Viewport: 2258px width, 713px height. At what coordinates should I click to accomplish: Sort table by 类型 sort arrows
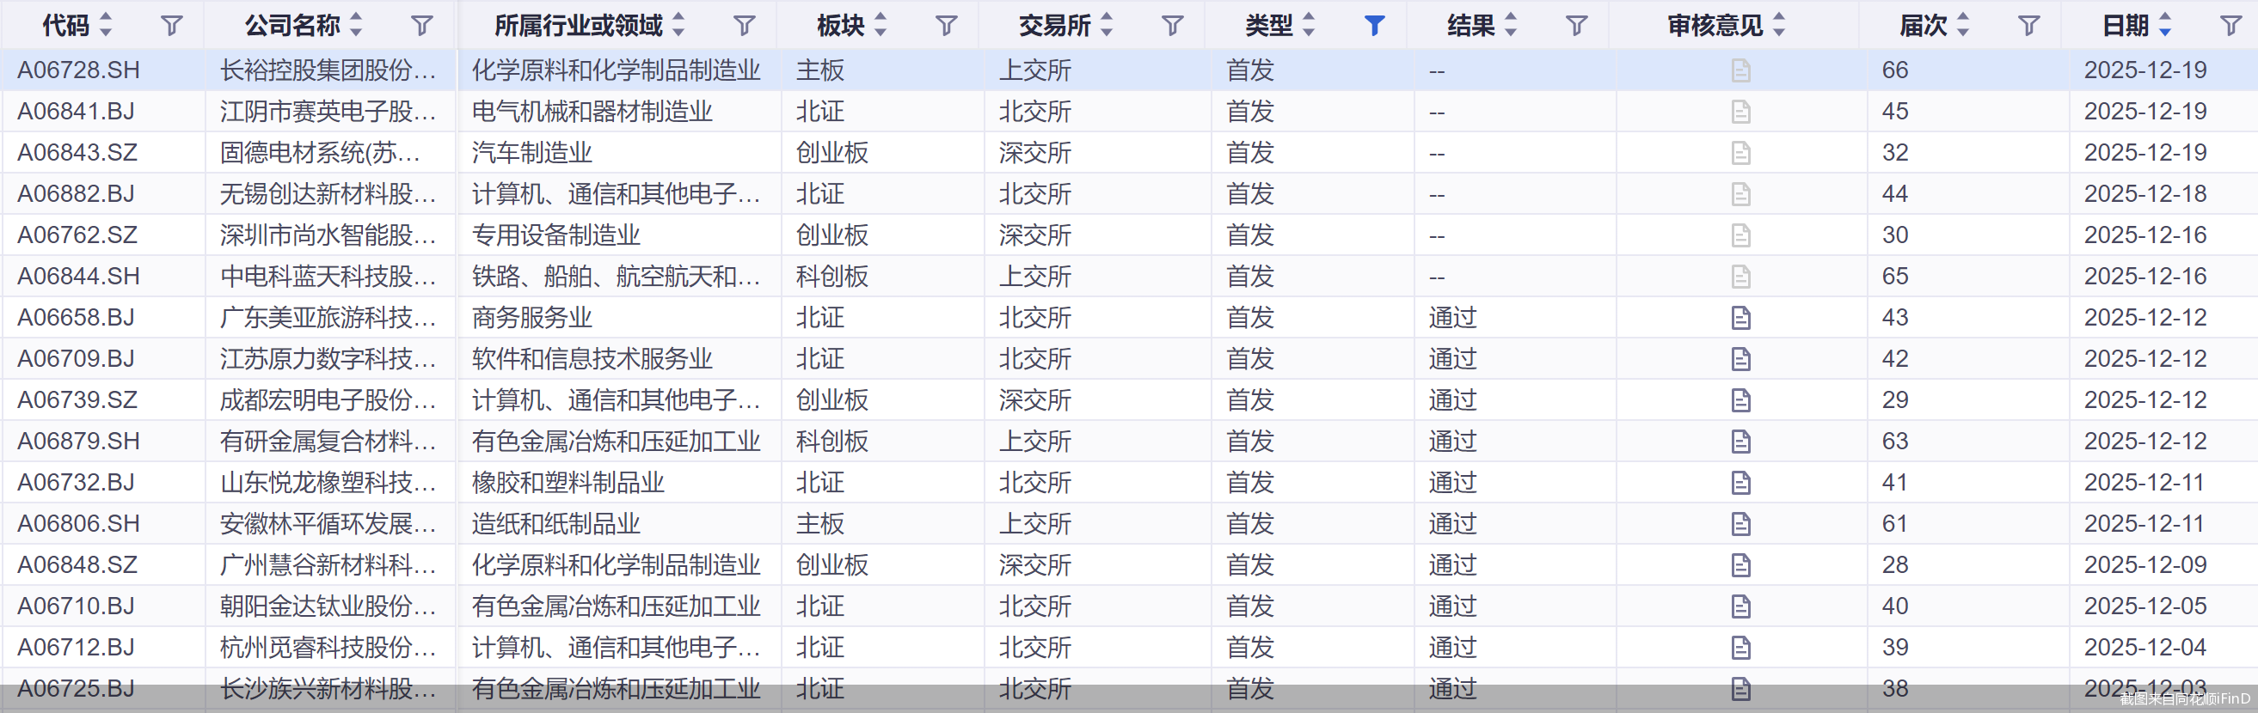[x=1309, y=26]
